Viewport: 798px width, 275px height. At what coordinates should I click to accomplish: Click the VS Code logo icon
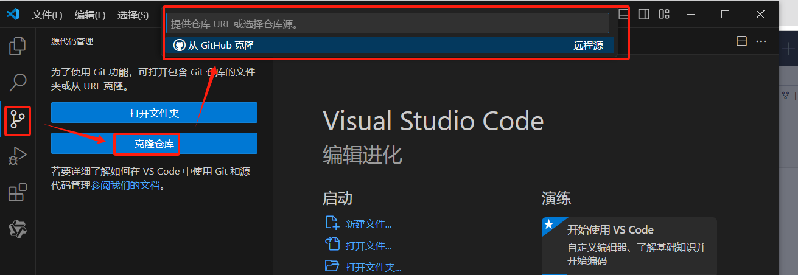[x=13, y=14]
